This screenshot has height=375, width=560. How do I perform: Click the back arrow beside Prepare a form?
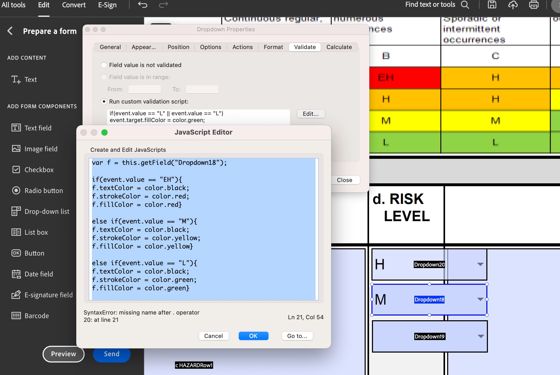tap(10, 31)
